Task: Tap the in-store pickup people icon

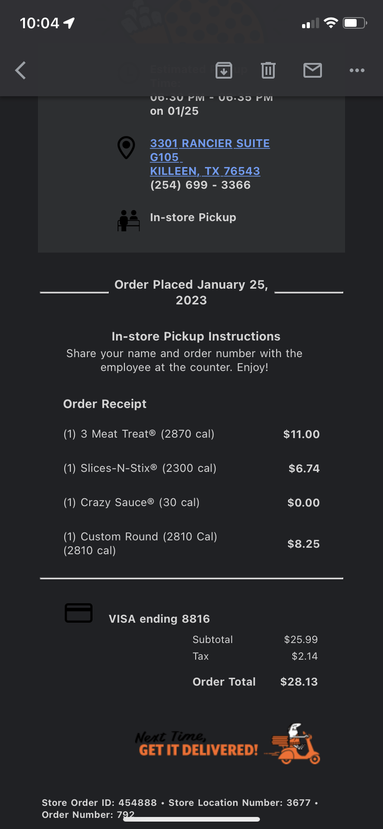Action: pos(129,220)
